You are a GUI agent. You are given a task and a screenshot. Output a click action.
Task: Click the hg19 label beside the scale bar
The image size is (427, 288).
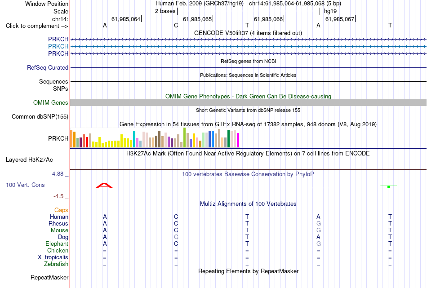tap(330, 11)
